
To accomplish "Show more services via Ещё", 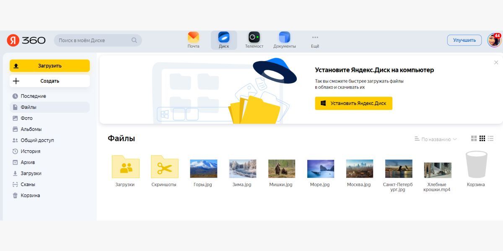I will 315,40.
